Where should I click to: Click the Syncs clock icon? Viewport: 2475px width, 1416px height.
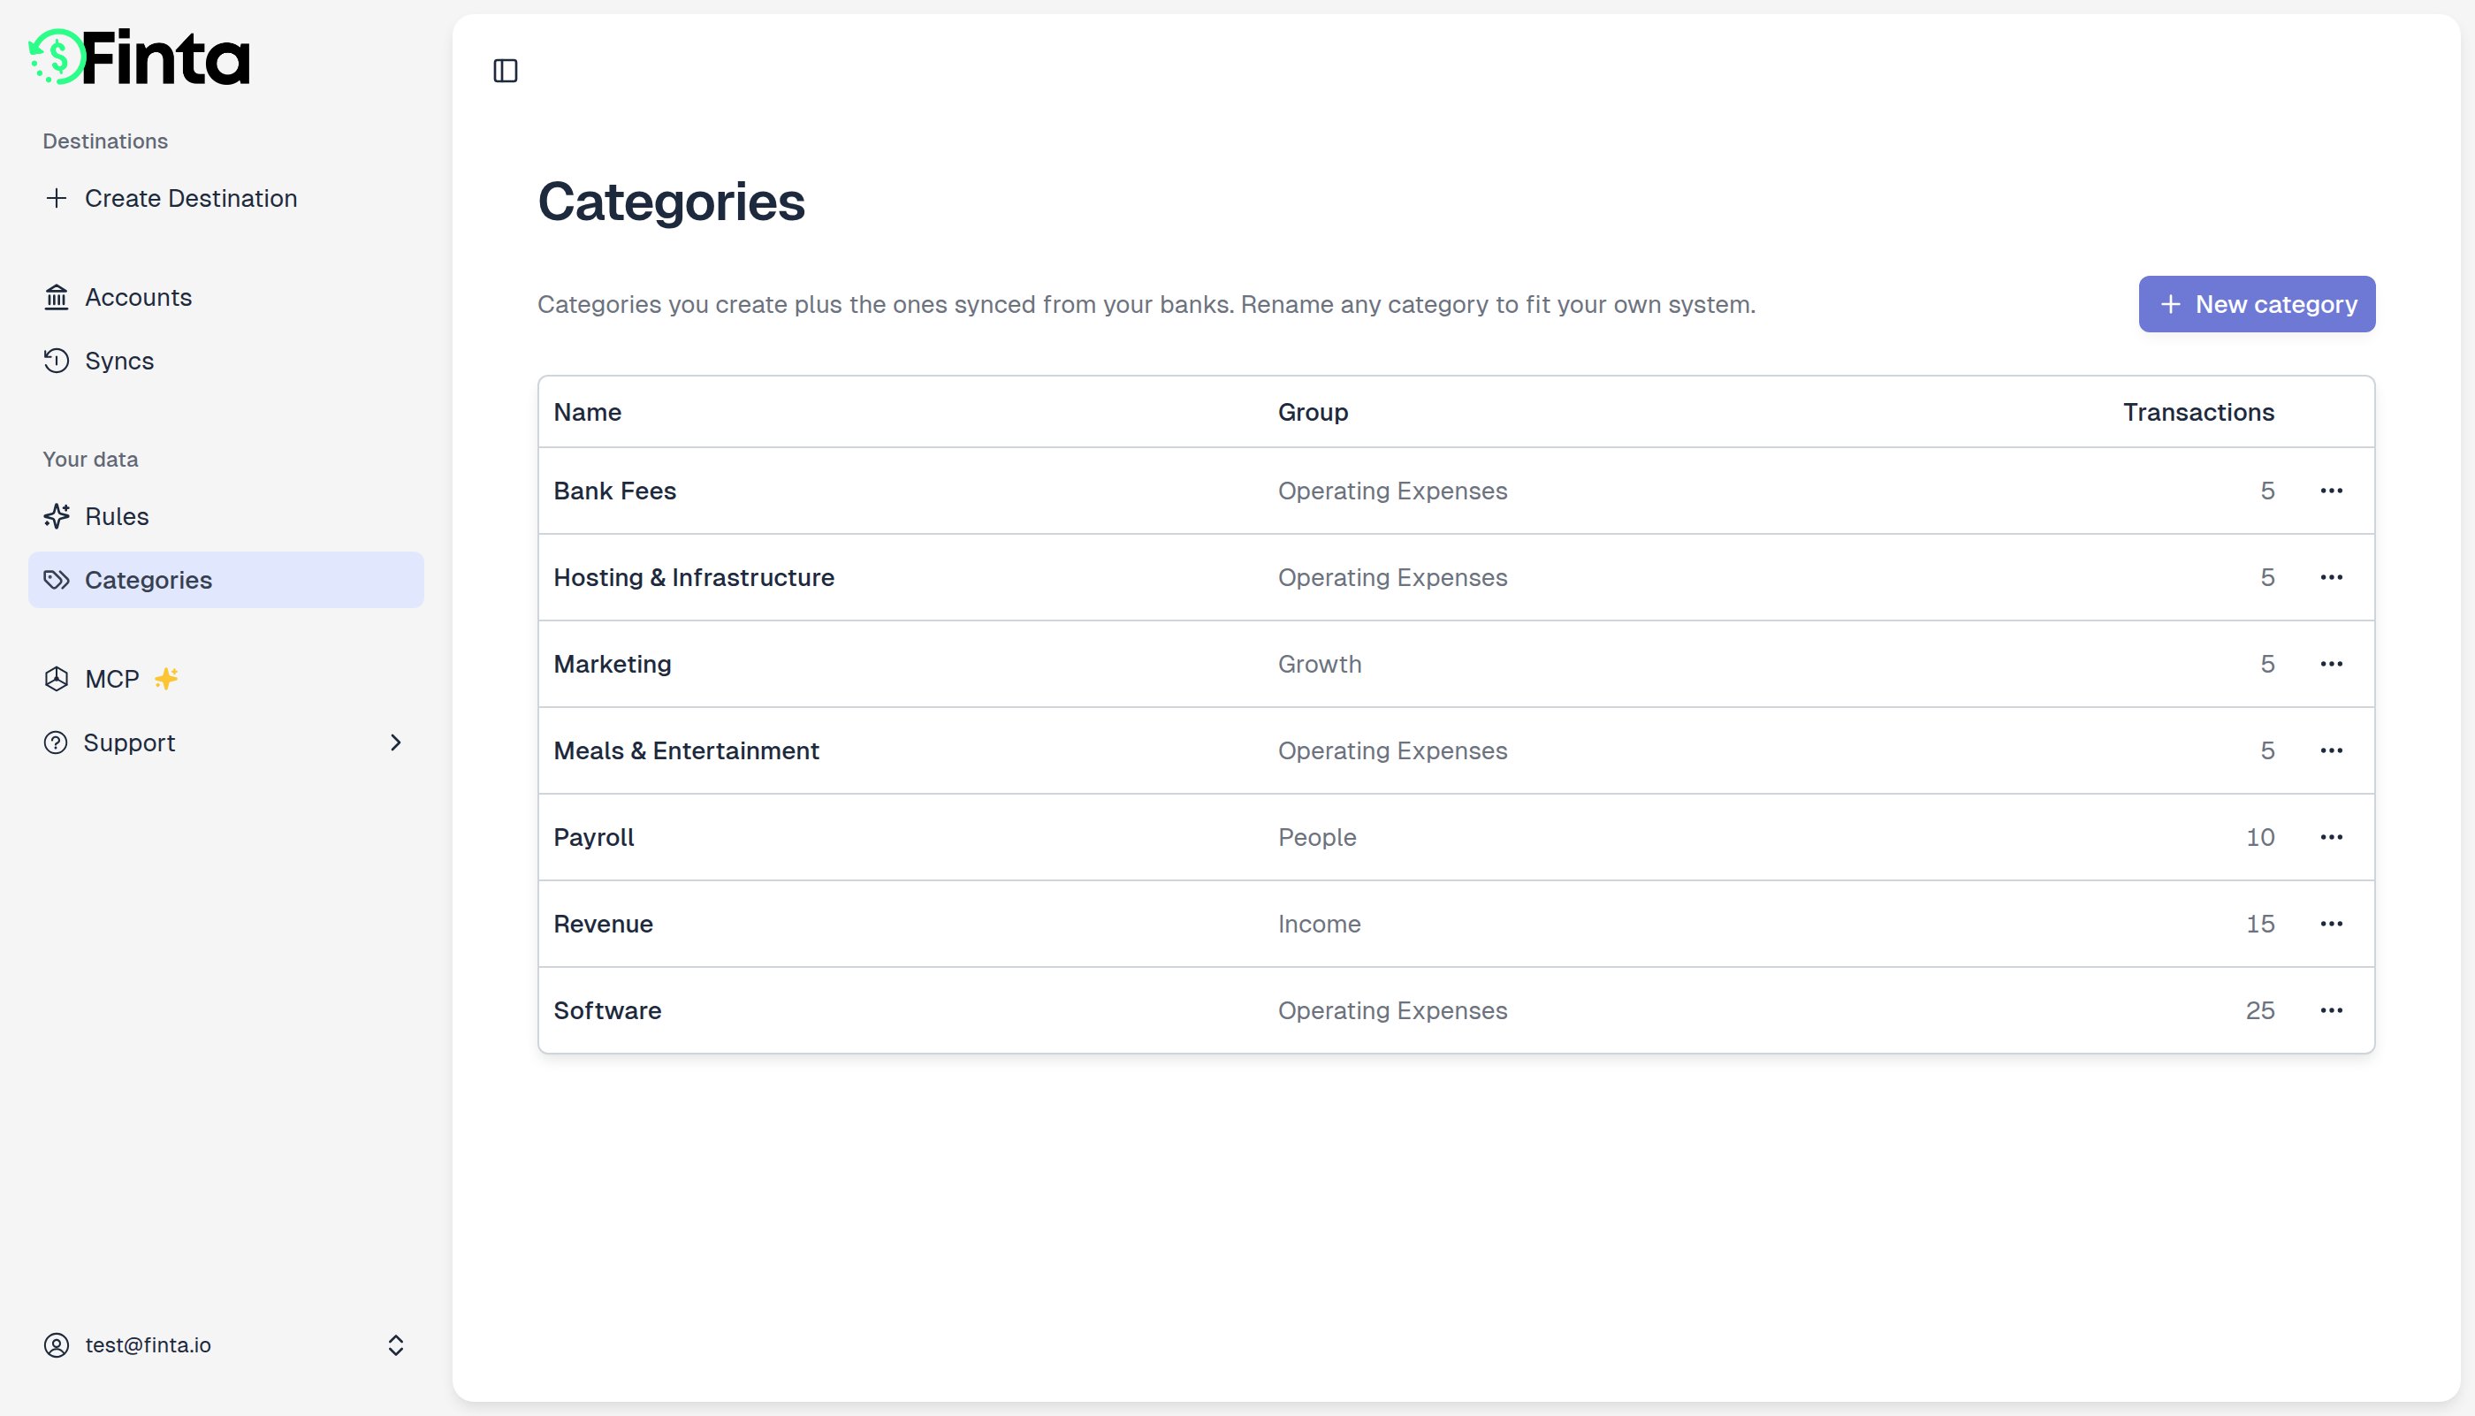coord(57,361)
